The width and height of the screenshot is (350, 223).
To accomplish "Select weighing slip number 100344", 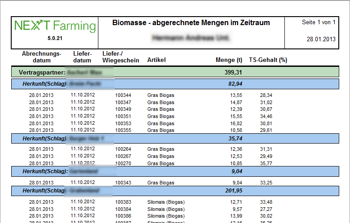I will 123,95.
